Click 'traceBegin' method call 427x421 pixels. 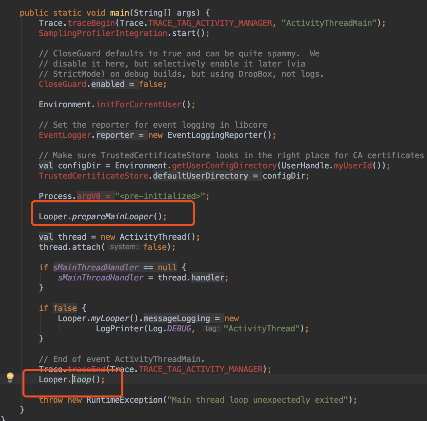tap(91, 23)
